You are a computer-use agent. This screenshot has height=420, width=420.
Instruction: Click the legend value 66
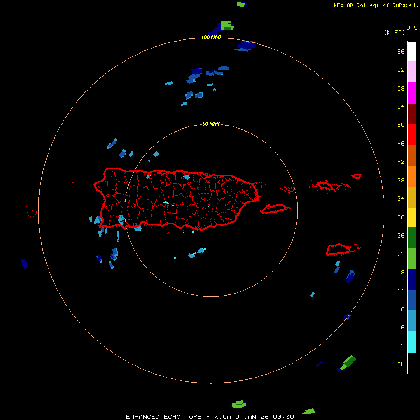coord(401,51)
